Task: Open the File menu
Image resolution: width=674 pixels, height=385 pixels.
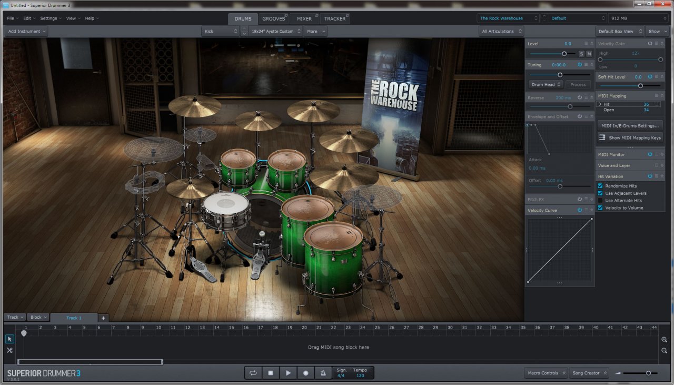Action: pyautogui.click(x=12, y=18)
